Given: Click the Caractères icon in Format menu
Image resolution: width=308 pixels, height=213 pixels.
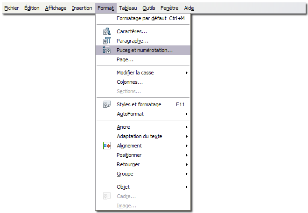Looking at the screenshot, I should [107, 31].
